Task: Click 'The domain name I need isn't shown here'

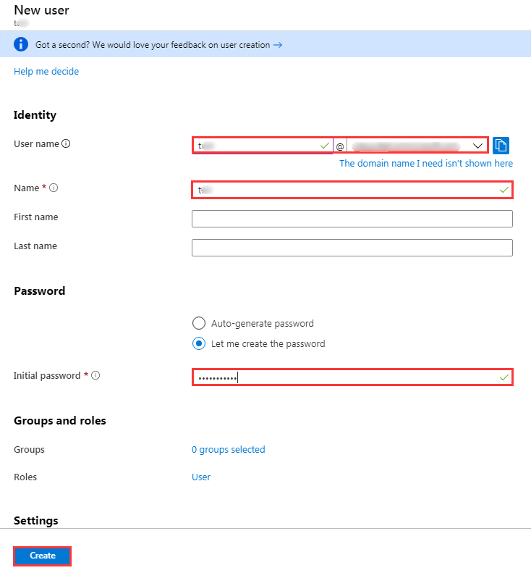Action: pyautogui.click(x=426, y=164)
